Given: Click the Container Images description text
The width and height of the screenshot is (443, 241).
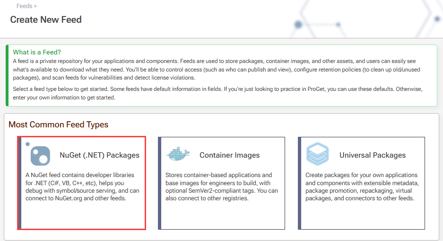Looking at the screenshot, I should pos(222,187).
